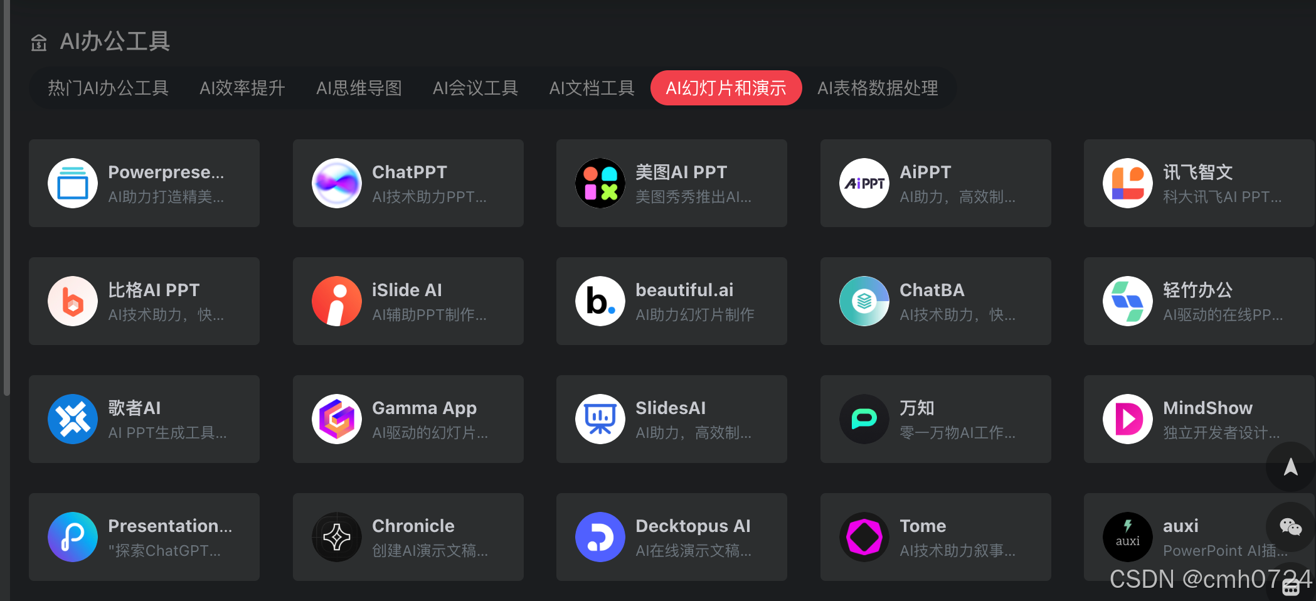Screen dimensions: 1316x601
Task: Click the Tome magenta hexagon icon
Action: tap(864, 537)
